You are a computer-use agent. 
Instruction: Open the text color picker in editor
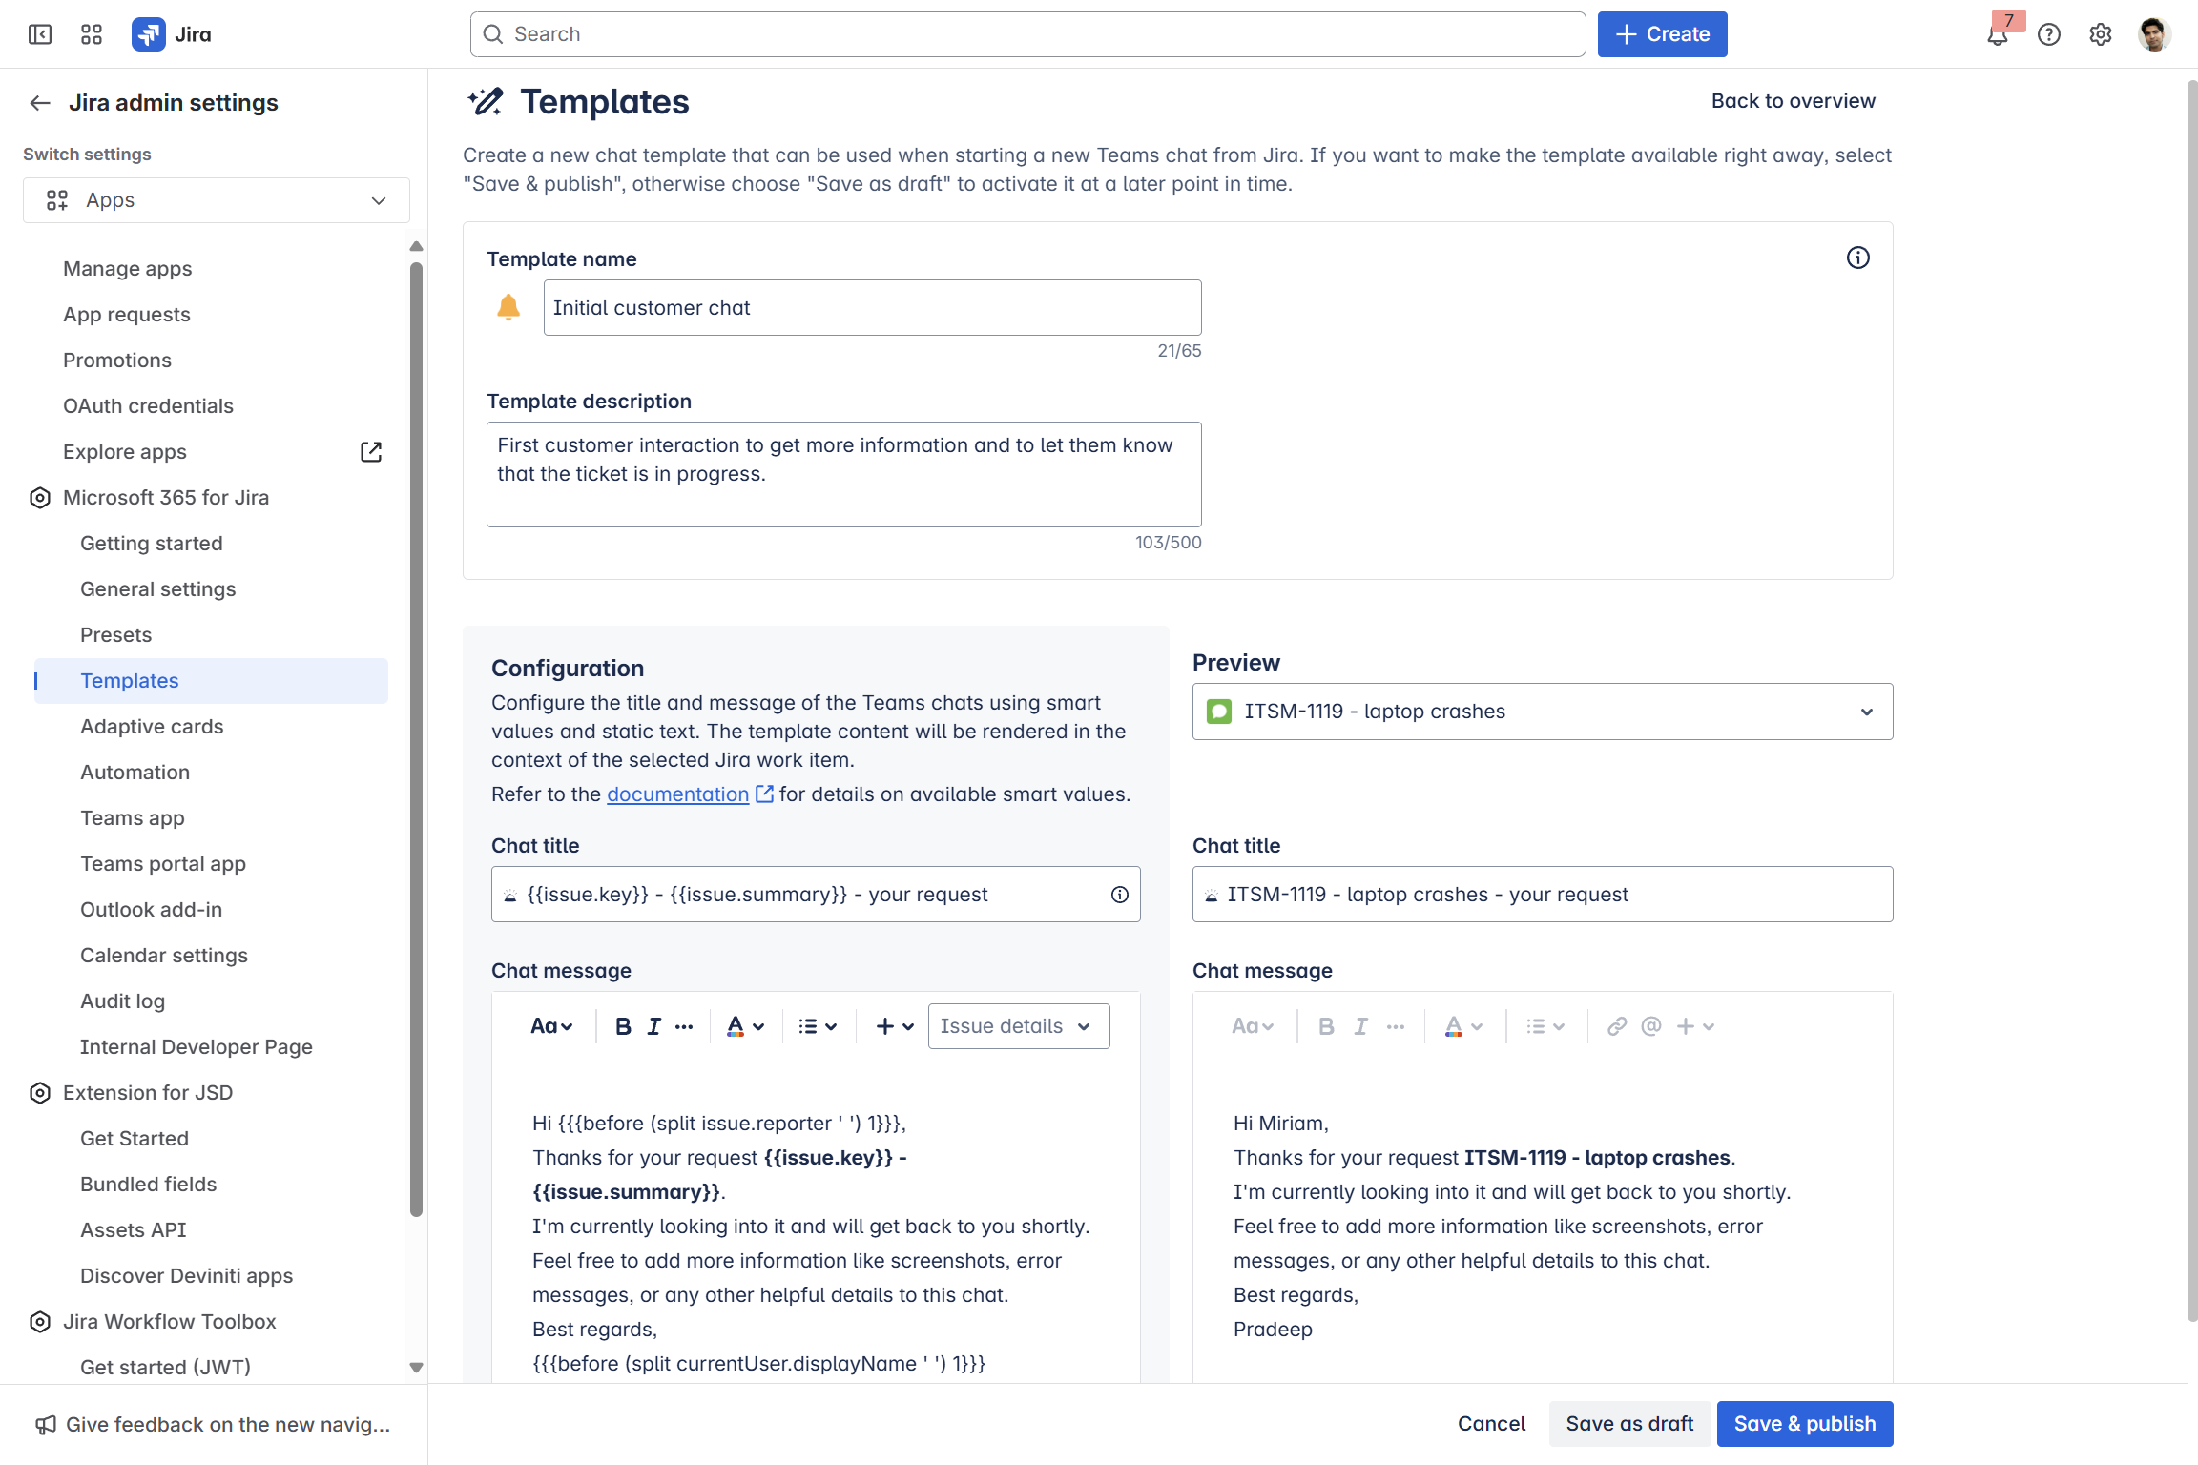tap(745, 1026)
